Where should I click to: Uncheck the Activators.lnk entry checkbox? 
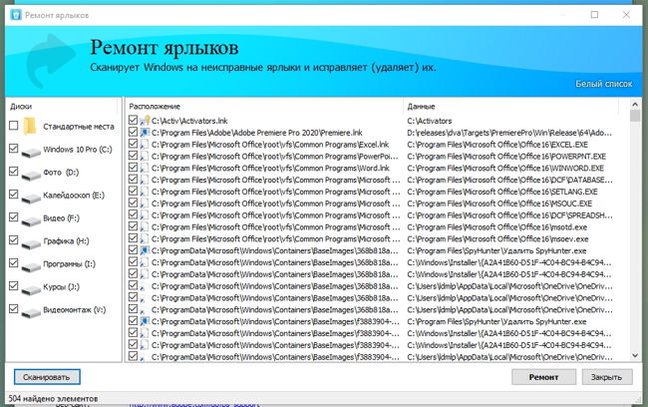[x=133, y=120]
